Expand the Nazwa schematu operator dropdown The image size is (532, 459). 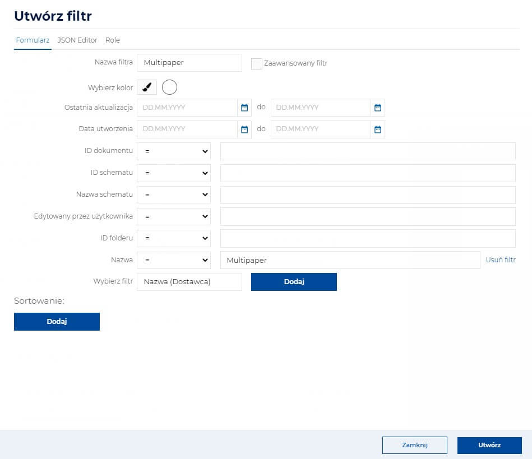[174, 194]
